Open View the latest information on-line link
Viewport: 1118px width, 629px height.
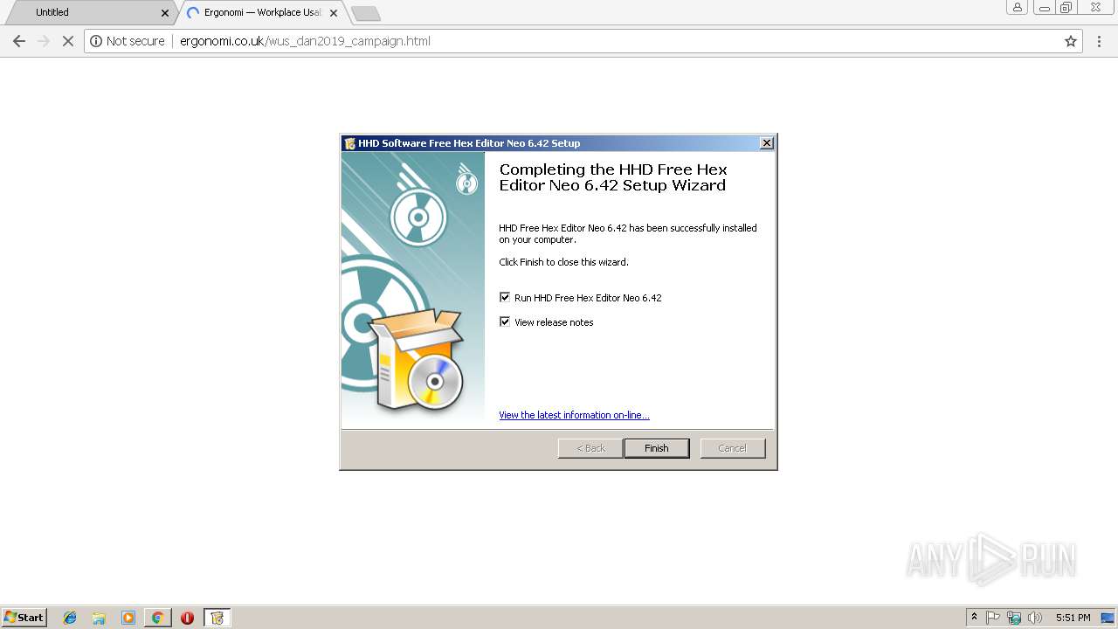click(574, 415)
